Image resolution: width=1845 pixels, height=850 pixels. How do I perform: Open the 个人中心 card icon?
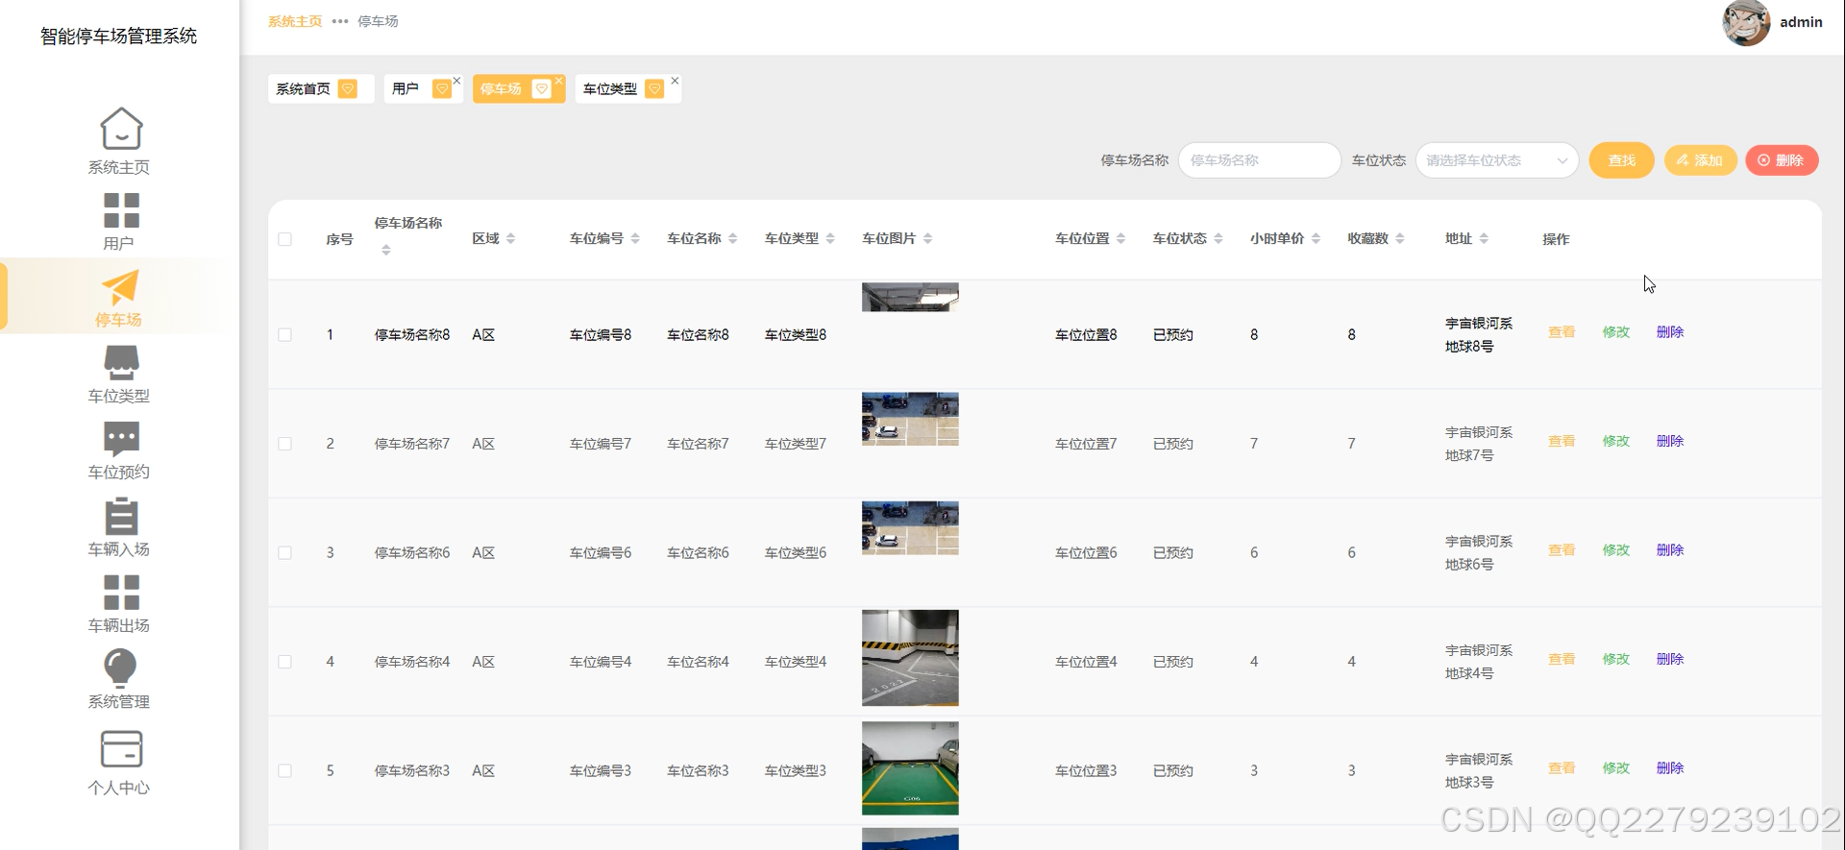point(121,749)
